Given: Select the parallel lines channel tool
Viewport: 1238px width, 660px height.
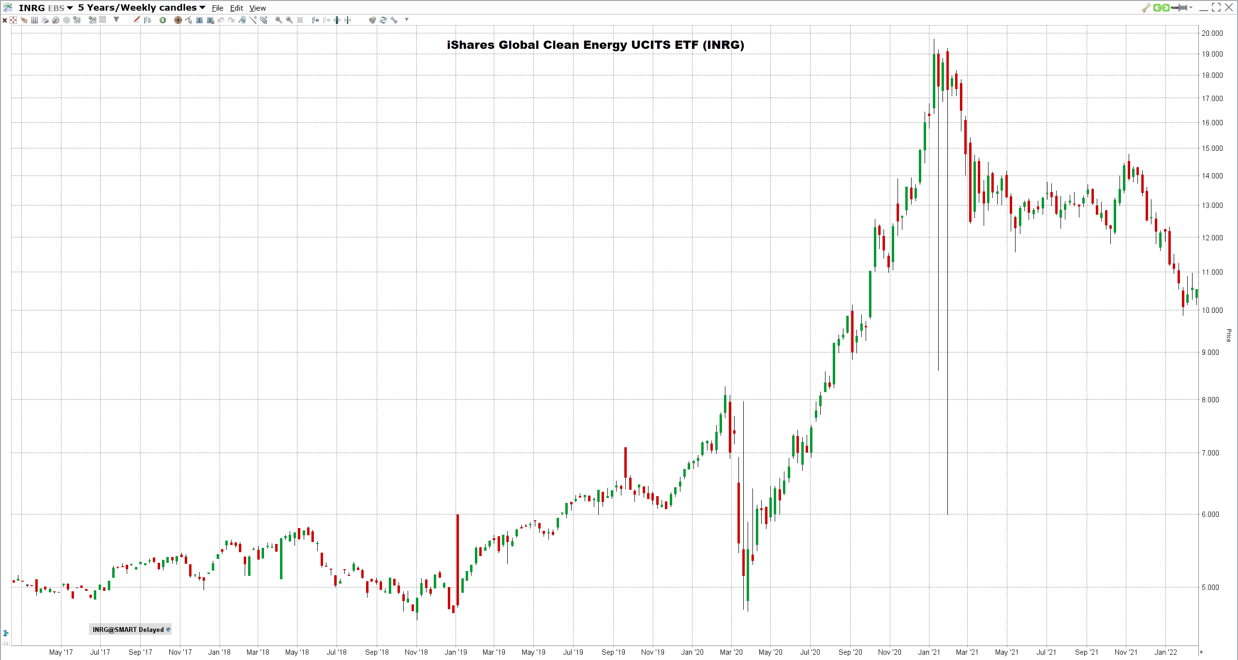Looking at the screenshot, I should (263, 20).
